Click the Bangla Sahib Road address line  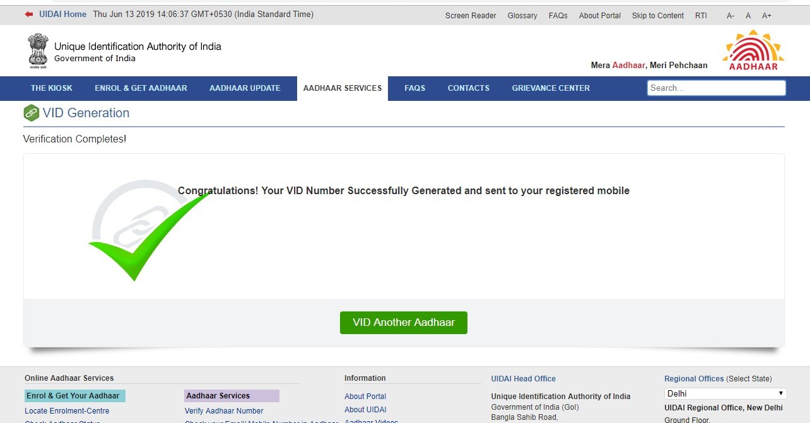point(525,417)
